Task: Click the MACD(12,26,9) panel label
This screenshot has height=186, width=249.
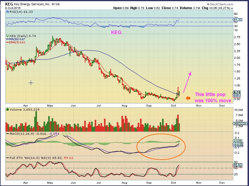Action: (22, 134)
